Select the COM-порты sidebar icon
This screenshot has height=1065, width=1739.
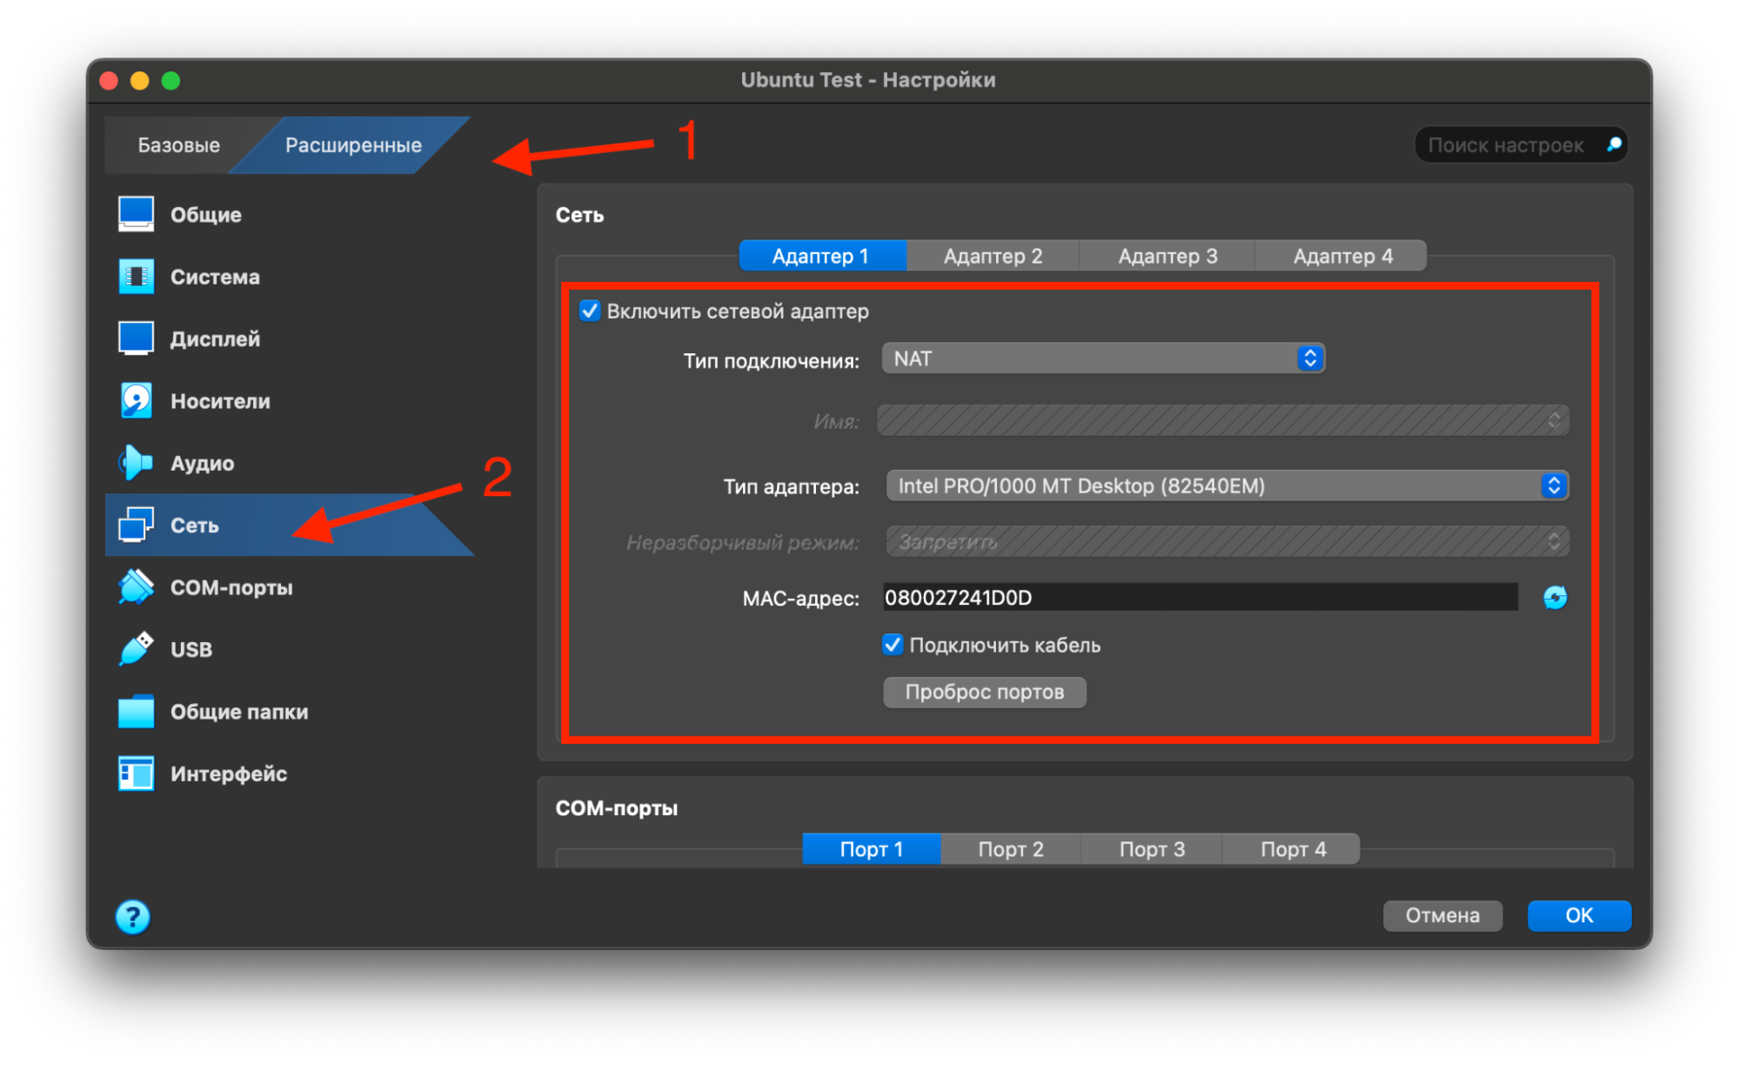(136, 587)
